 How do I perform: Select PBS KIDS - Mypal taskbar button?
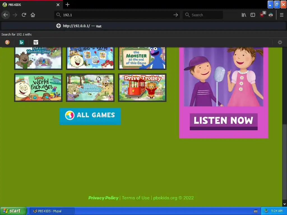click(52, 211)
